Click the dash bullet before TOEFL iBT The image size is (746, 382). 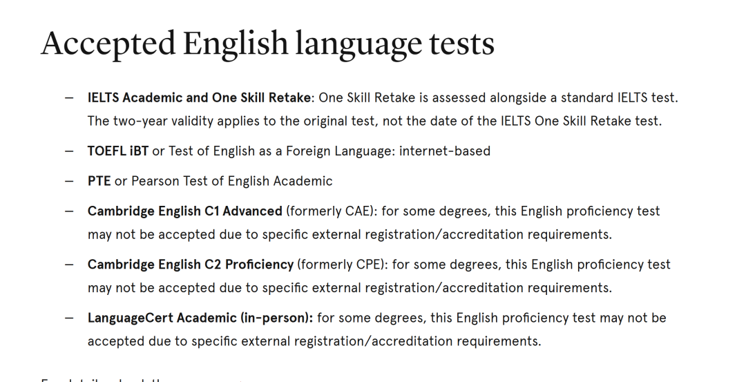[70, 151]
